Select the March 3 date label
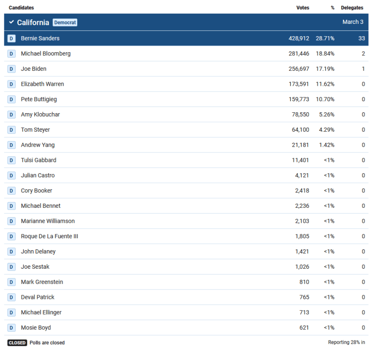The height and width of the screenshot is (351, 373). click(353, 22)
